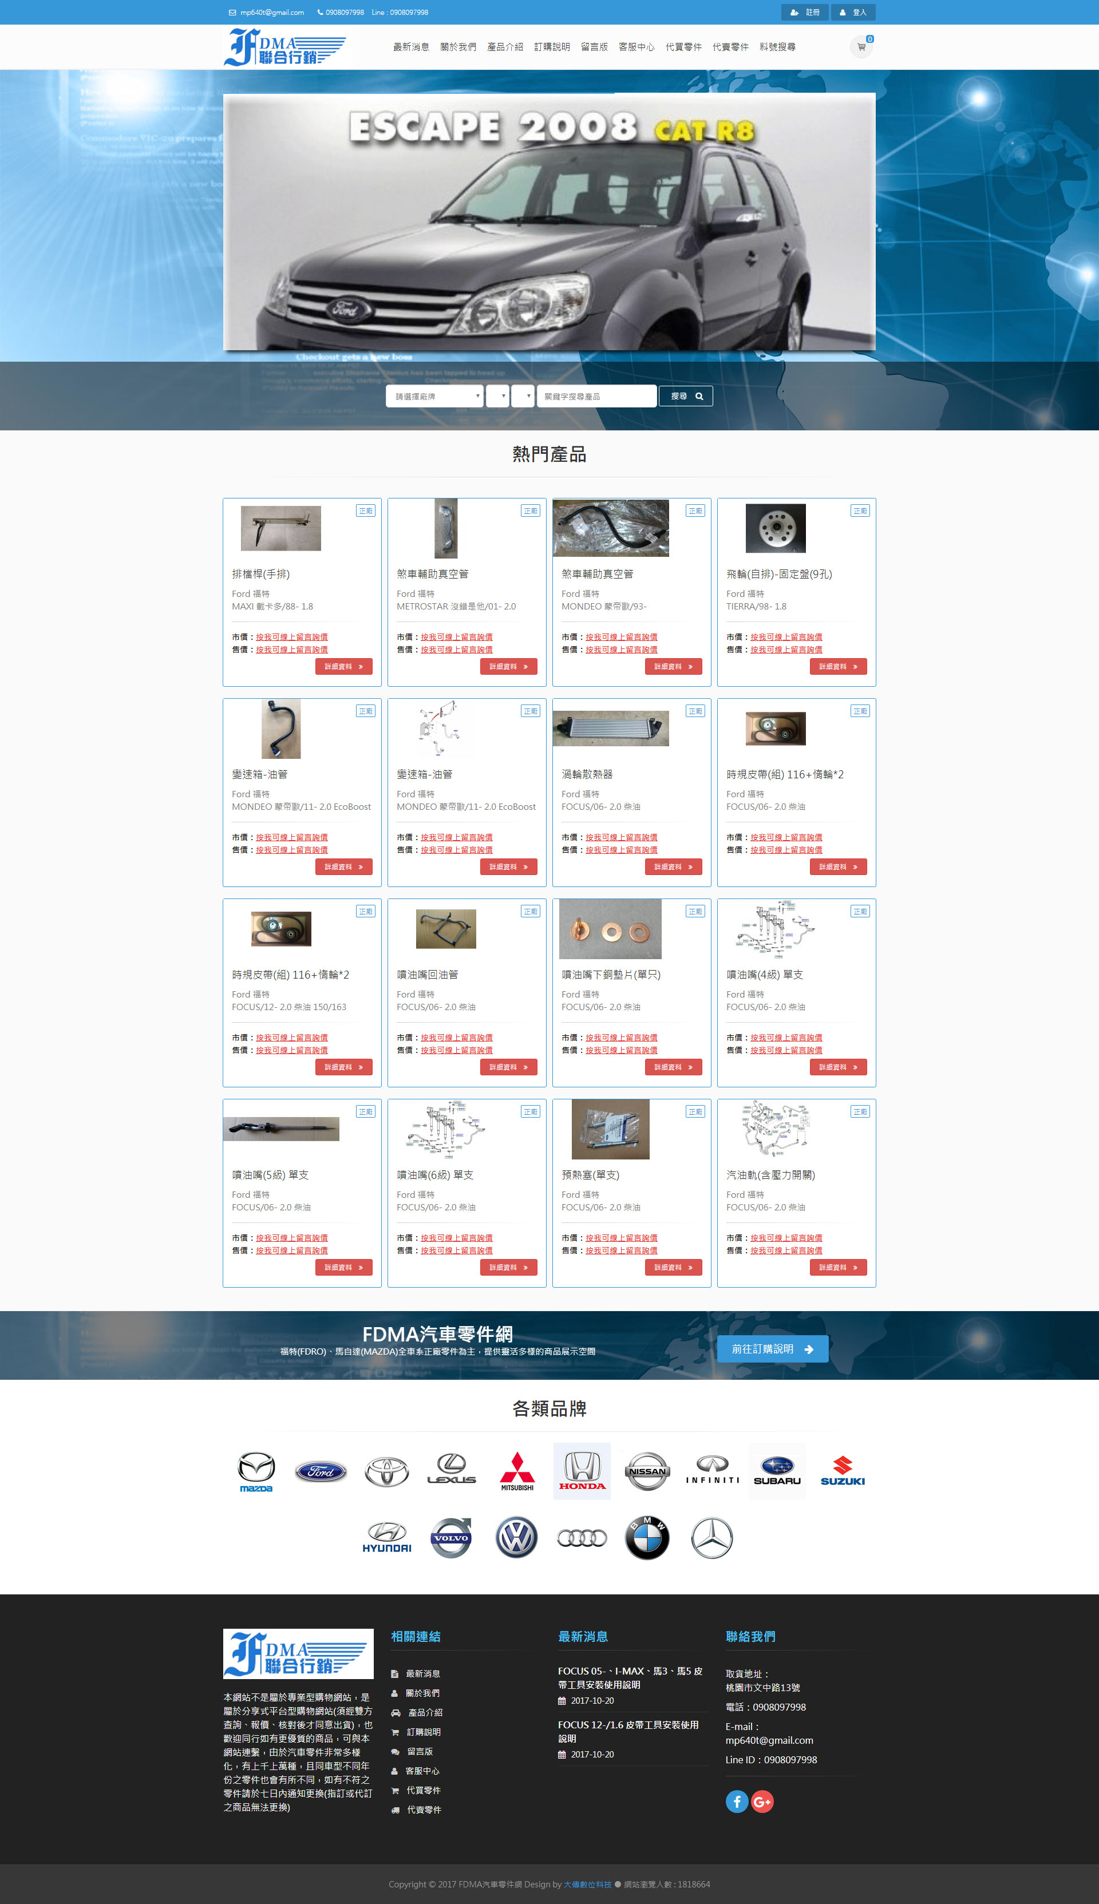Click the 註冊 register button
1099x1904 pixels.
click(x=805, y=12)
